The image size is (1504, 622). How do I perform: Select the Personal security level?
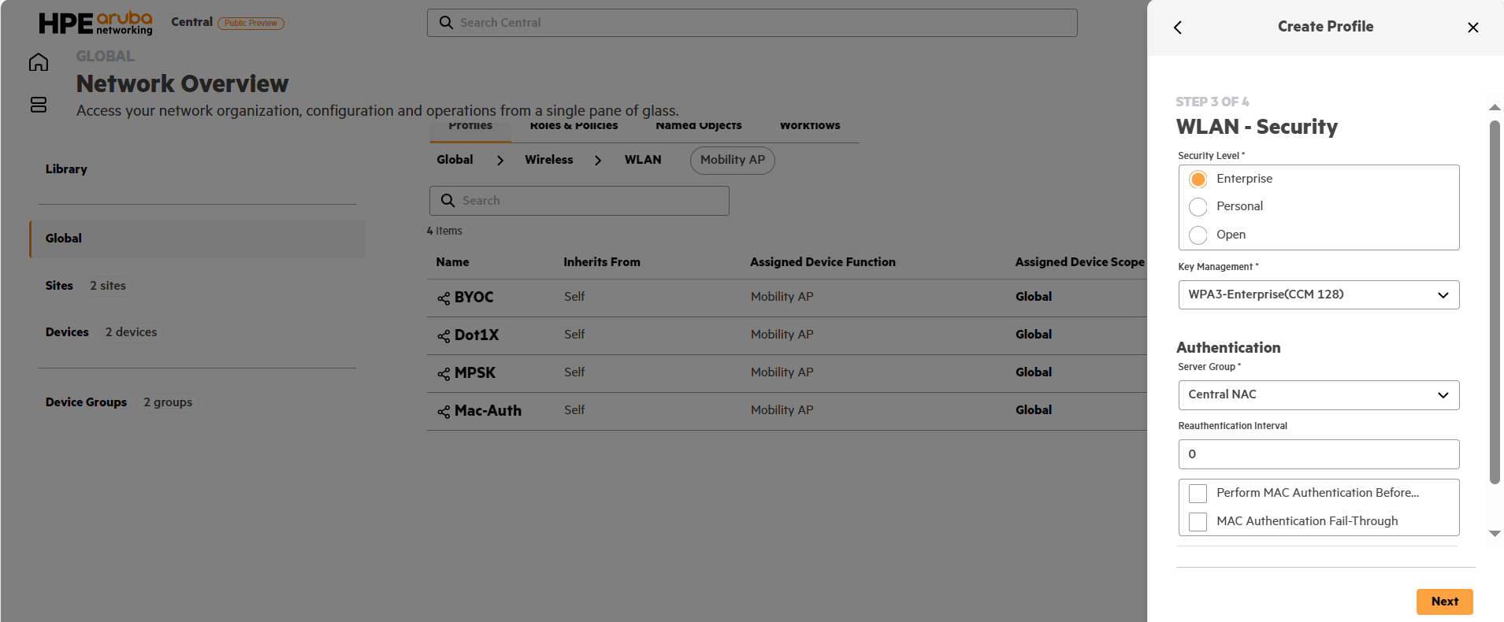(x=1198, y=207)
